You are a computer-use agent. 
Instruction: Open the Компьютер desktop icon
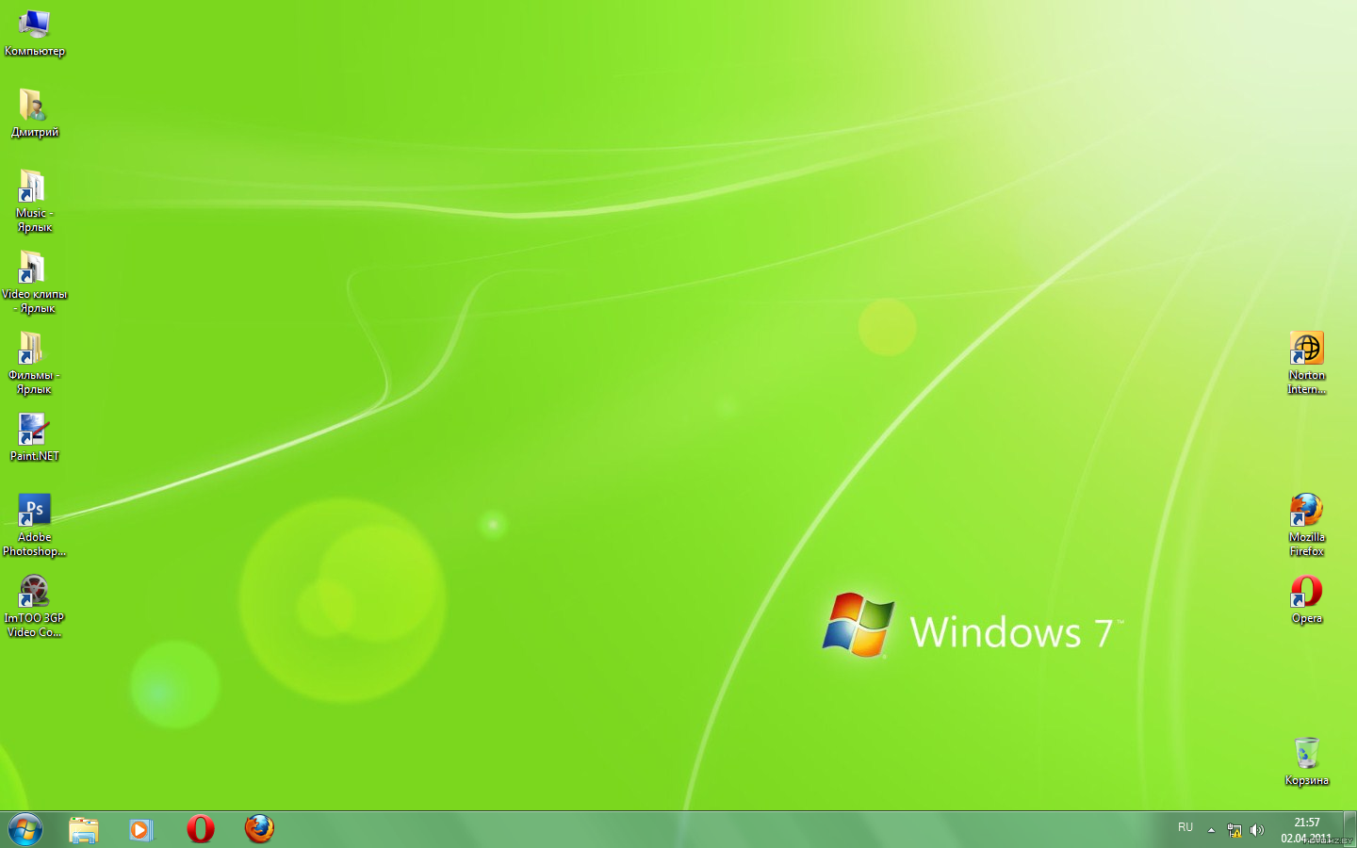coord(34,33)
